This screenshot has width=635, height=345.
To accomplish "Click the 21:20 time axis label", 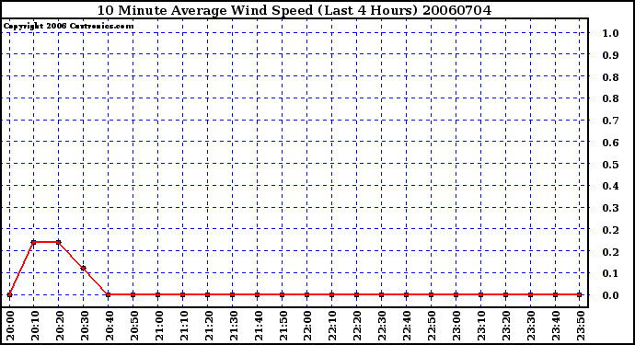I will (x=209, y=326).
